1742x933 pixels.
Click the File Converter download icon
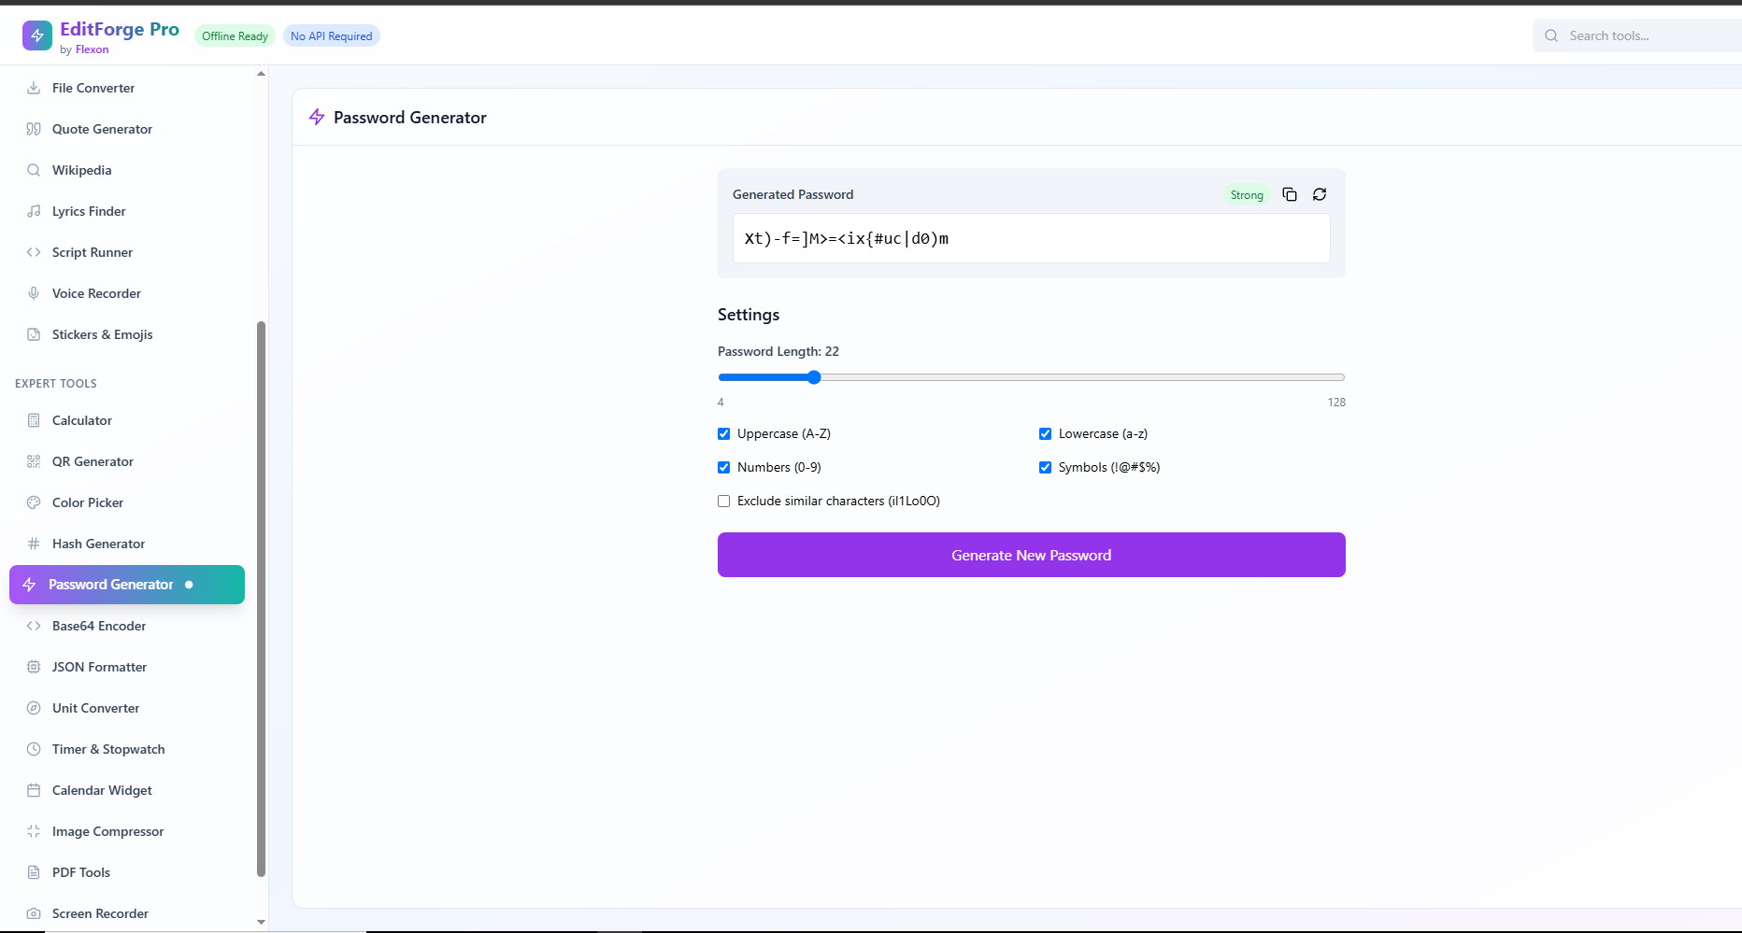click(34, 88)
